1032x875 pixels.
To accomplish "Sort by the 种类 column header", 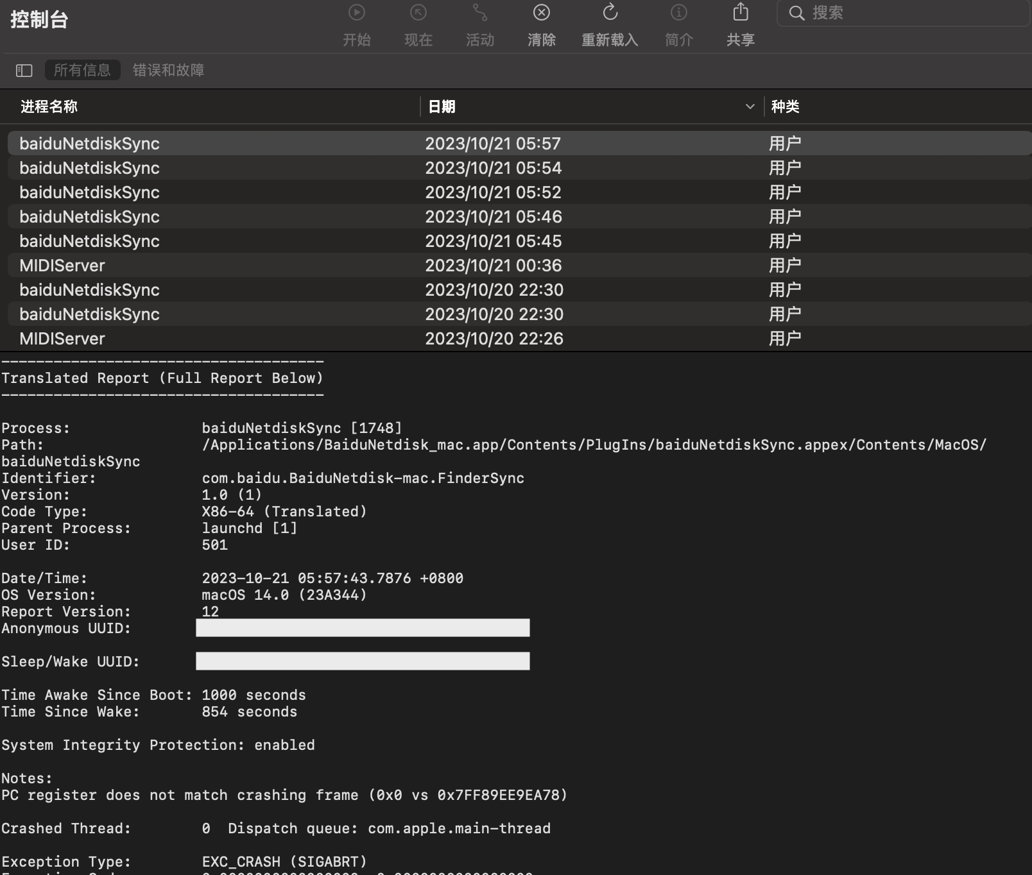I will click(785, 106).
